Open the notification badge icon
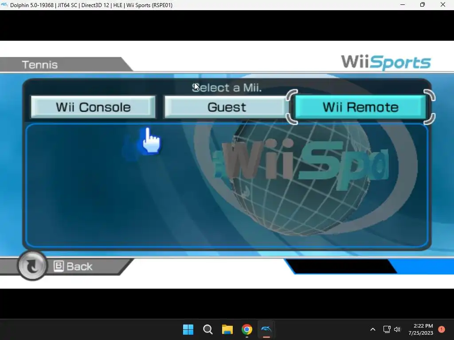Screen dimensions: 454x340 point(442,329)
